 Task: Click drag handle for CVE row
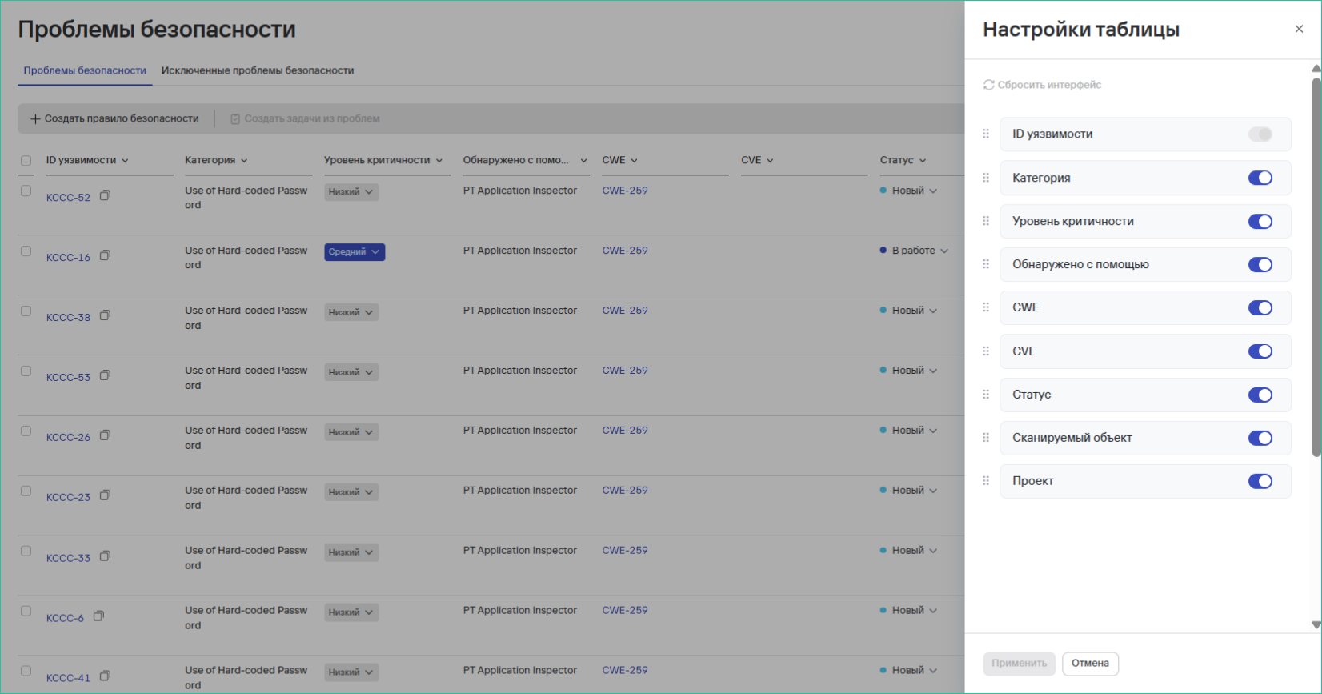pyautogui.click(x=986, y=351)
